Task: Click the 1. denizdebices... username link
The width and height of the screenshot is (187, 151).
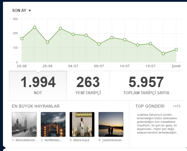Action: tap(25, 140)
